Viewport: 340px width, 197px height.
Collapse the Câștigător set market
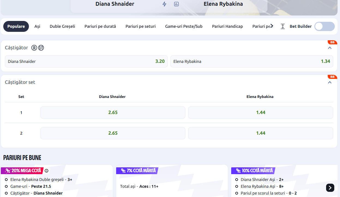330,82
